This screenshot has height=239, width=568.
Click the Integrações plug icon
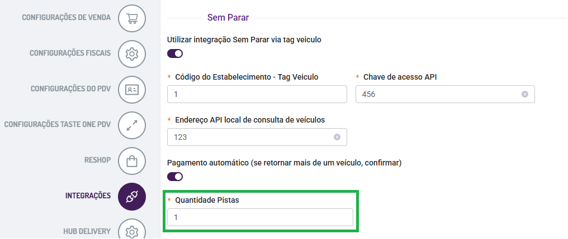point(132,197)
